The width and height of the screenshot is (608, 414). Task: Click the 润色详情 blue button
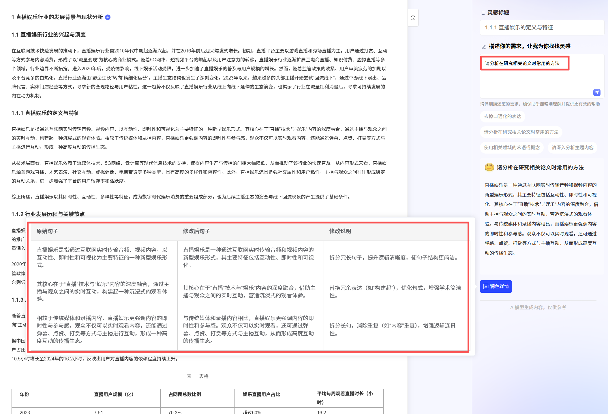496,286
